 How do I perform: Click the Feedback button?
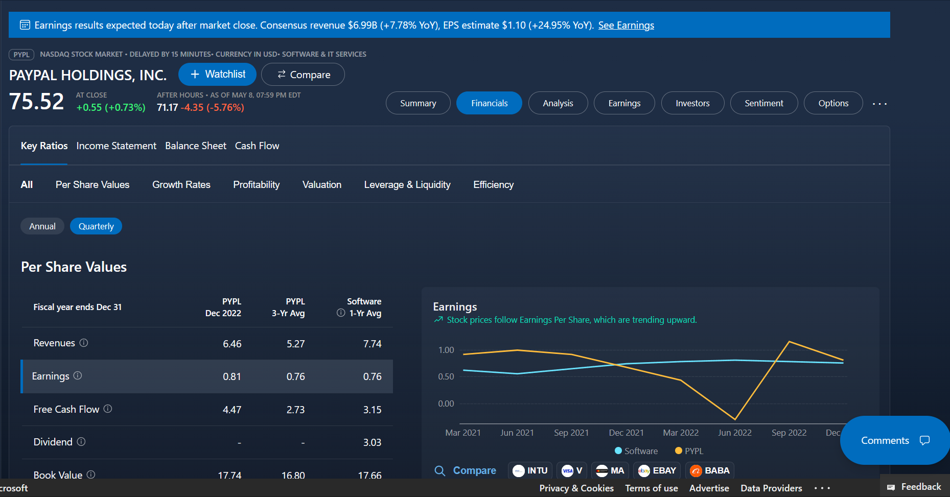915,487
